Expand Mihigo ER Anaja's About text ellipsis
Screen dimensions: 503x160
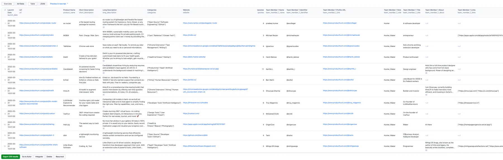pos(426,150)
